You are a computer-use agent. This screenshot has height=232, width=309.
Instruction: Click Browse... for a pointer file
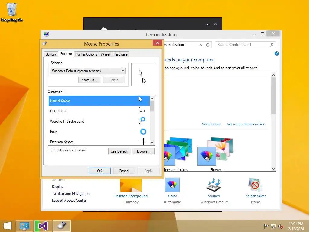pyautogui.click(x=143, y=151)
